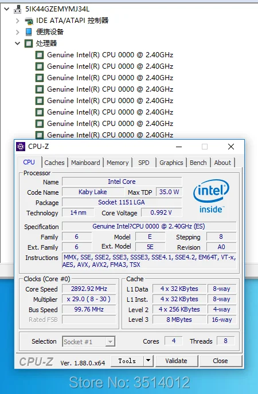Click the Revision value 'A0'
Viewport: 258px width, 394px height.
[221, 247]
